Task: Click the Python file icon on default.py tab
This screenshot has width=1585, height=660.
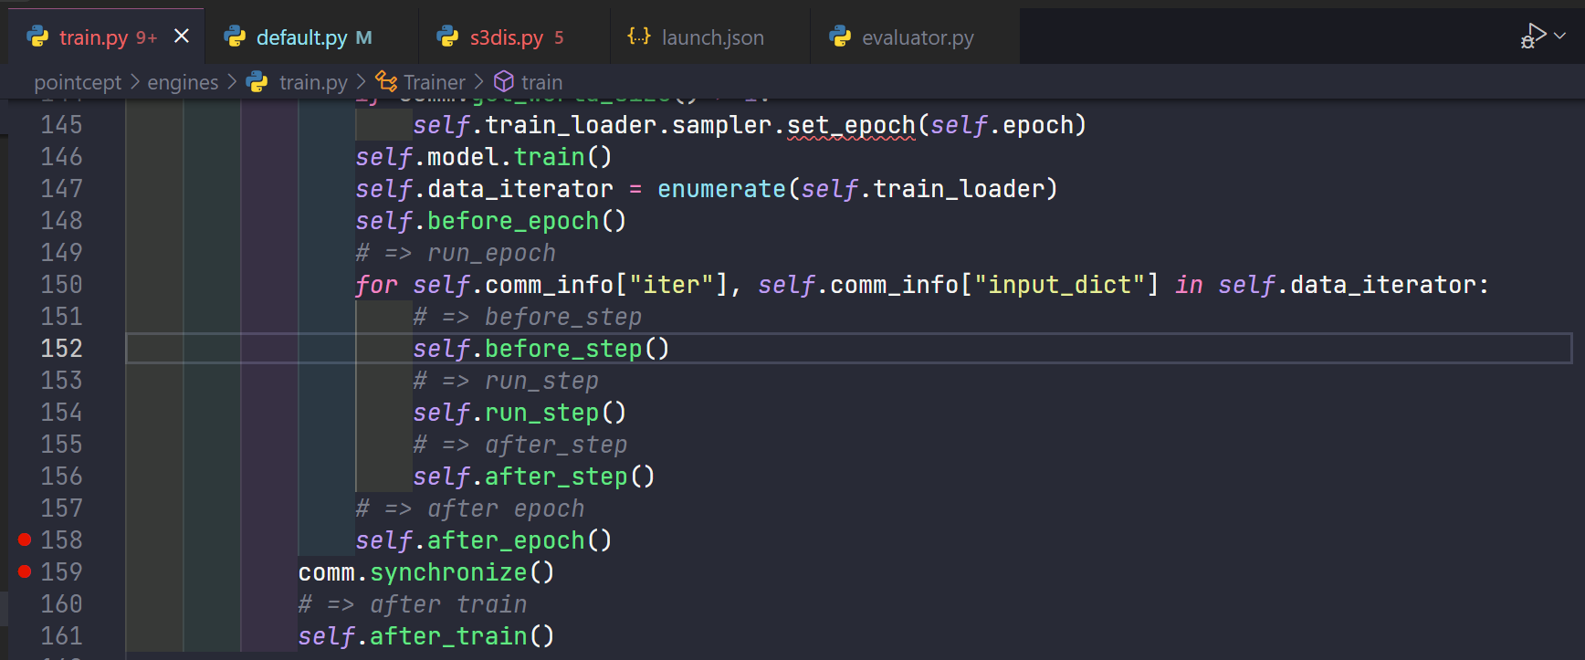Action: tap(236, 37)
